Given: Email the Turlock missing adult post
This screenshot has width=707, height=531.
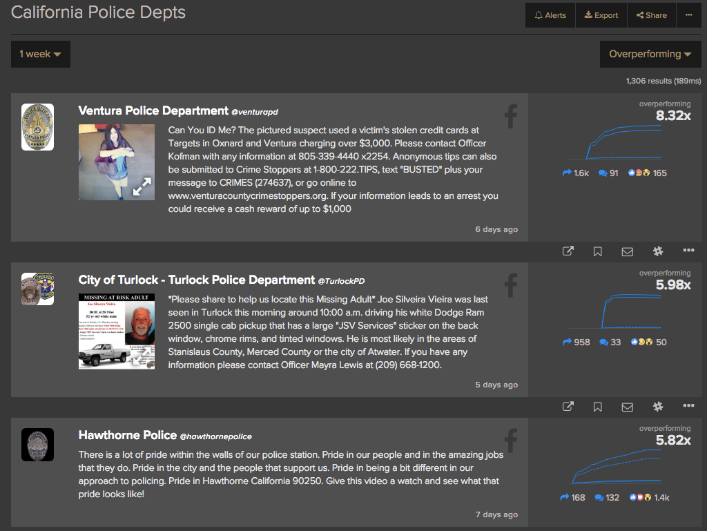Looking at the screenshot, I should tap(627, 407).
